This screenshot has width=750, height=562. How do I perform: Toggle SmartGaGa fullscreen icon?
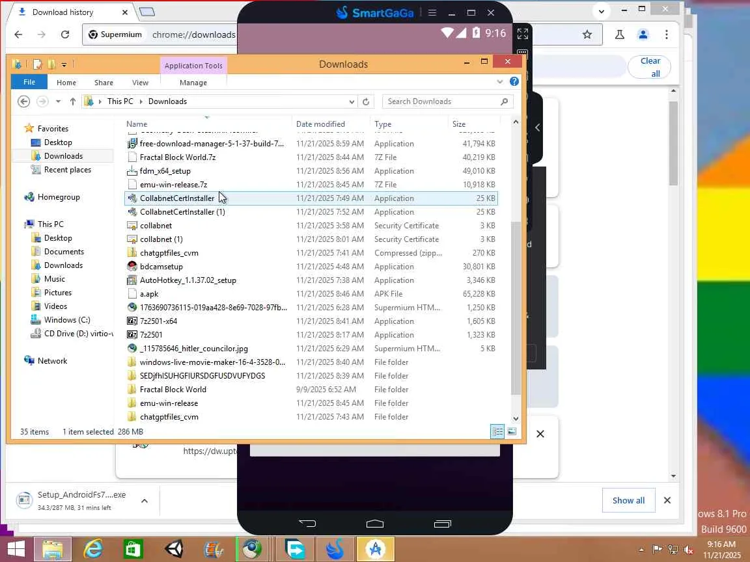pos(522,33)
